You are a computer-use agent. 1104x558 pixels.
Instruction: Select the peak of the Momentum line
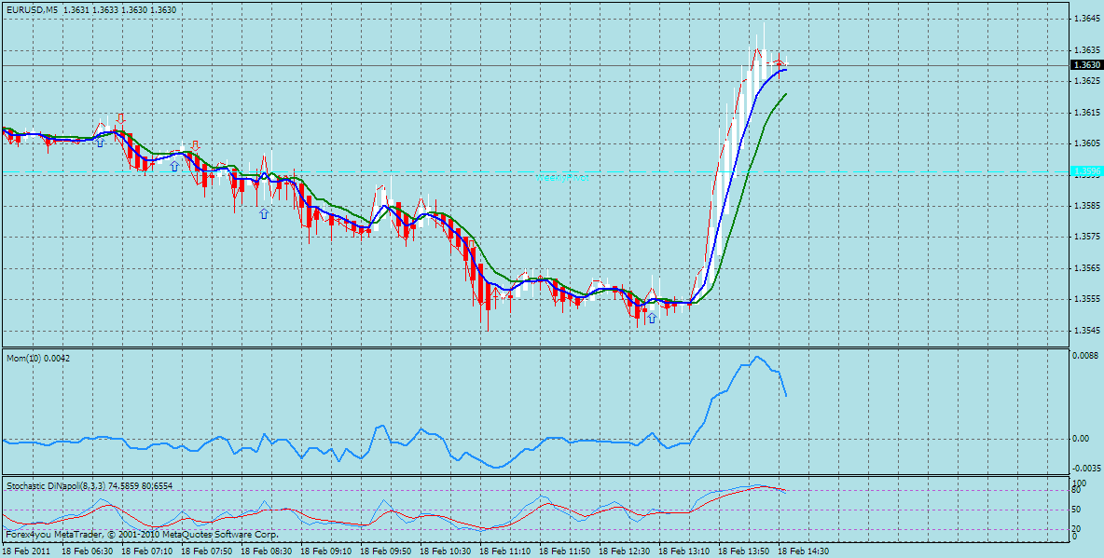coord(757,357)
